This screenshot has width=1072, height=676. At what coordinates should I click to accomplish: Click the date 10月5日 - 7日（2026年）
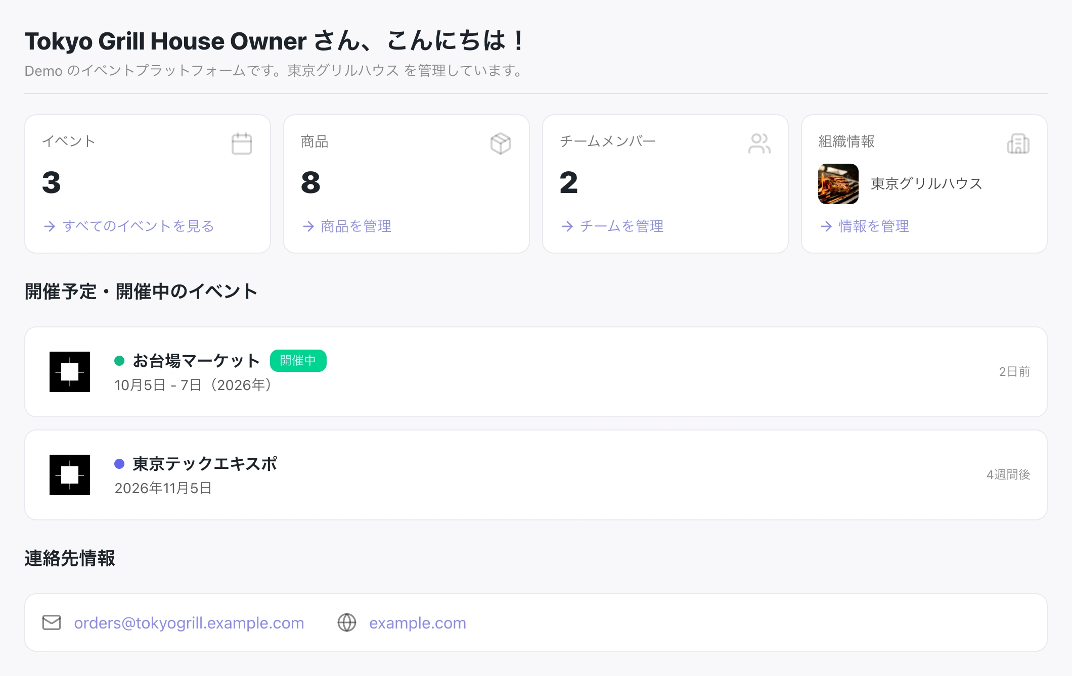pyautogui.click(x=194, y=385)
